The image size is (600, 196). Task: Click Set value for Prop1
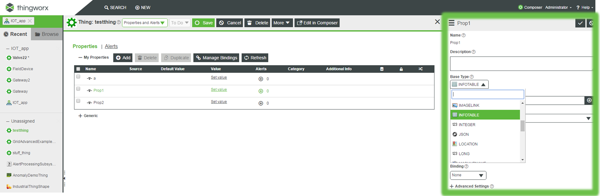219,89
